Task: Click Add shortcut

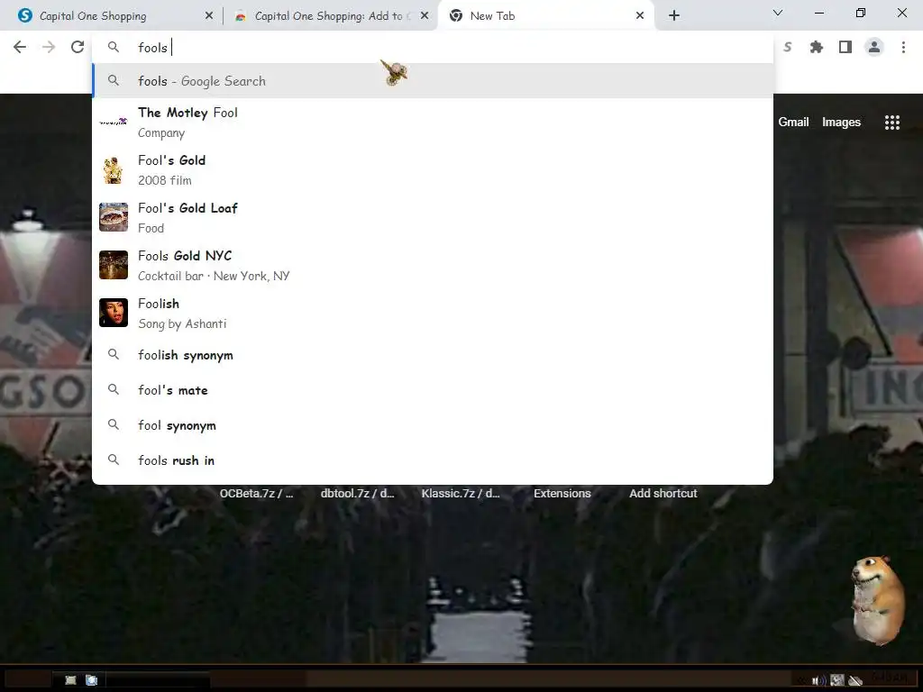Action: (663, 493)
